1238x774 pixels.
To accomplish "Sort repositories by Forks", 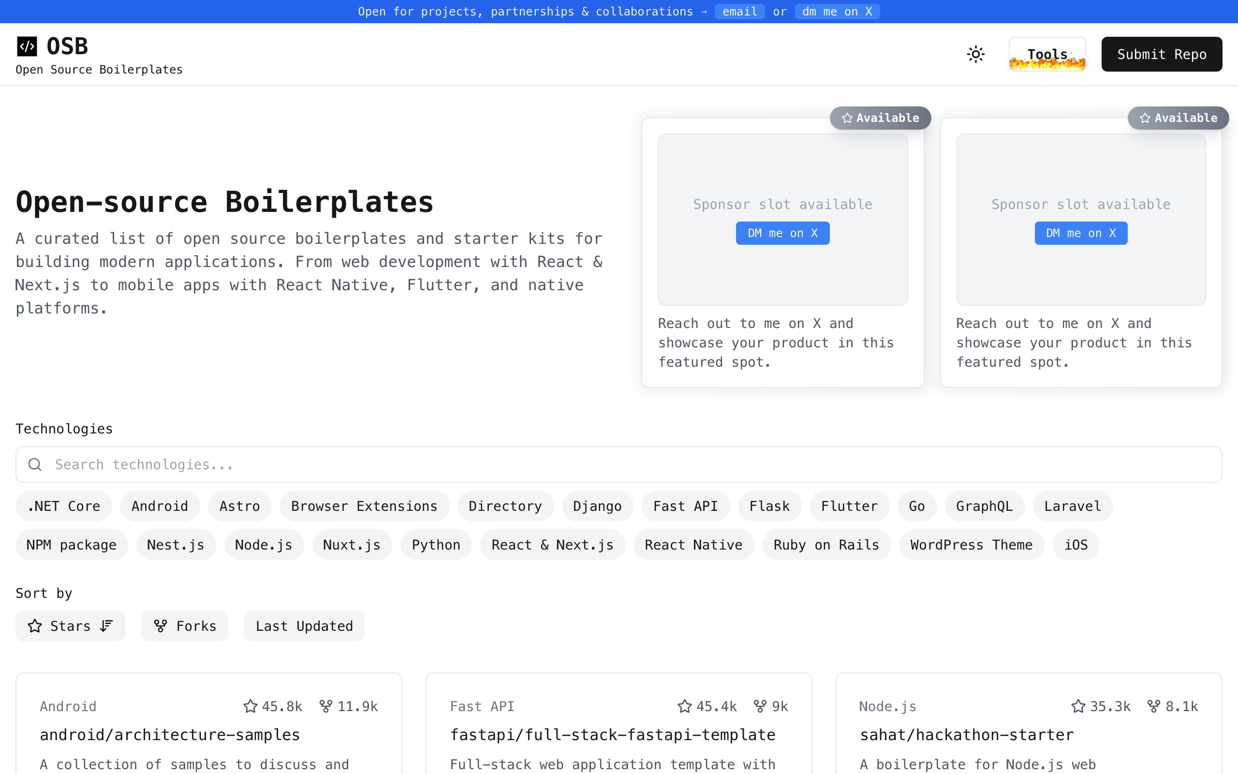I will 185,626.
